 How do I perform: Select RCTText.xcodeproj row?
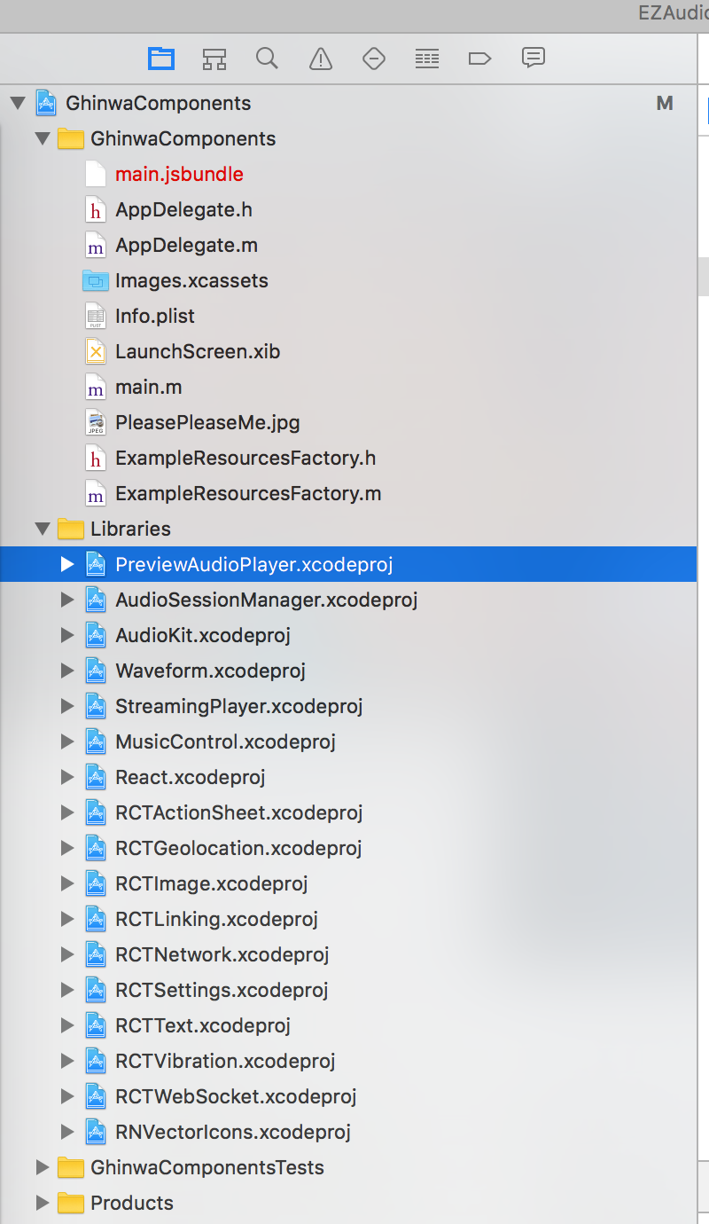pos(348,1025)
